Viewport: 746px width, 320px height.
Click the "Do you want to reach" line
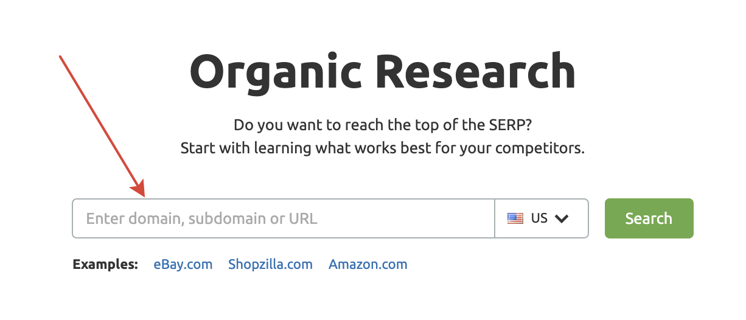pyautogui.click(x=383, y=126)
